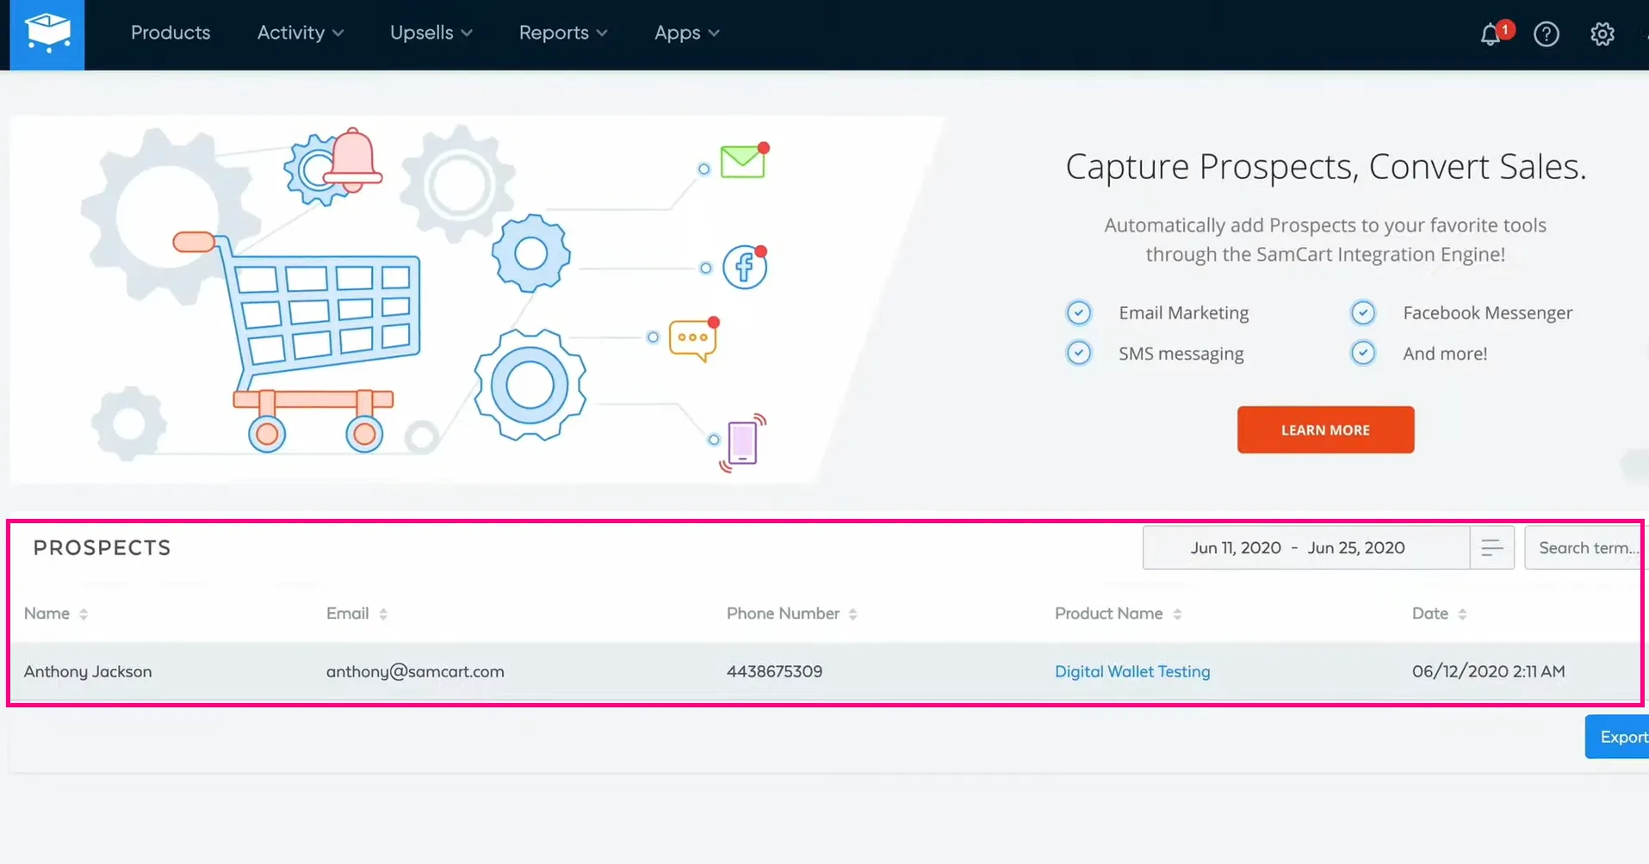The width and height of the screenshot is (1649, 864).
Task: Click the Facebook icon in banner illustration
Action: [745, 267]
